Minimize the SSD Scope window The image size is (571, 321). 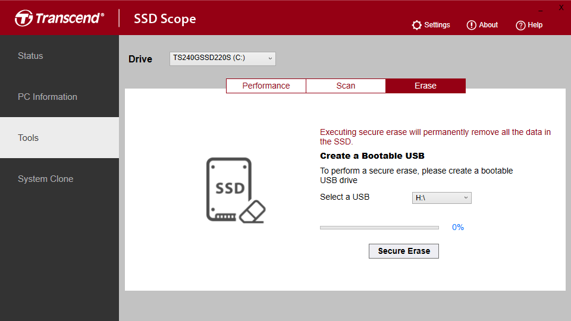[541, 11]
